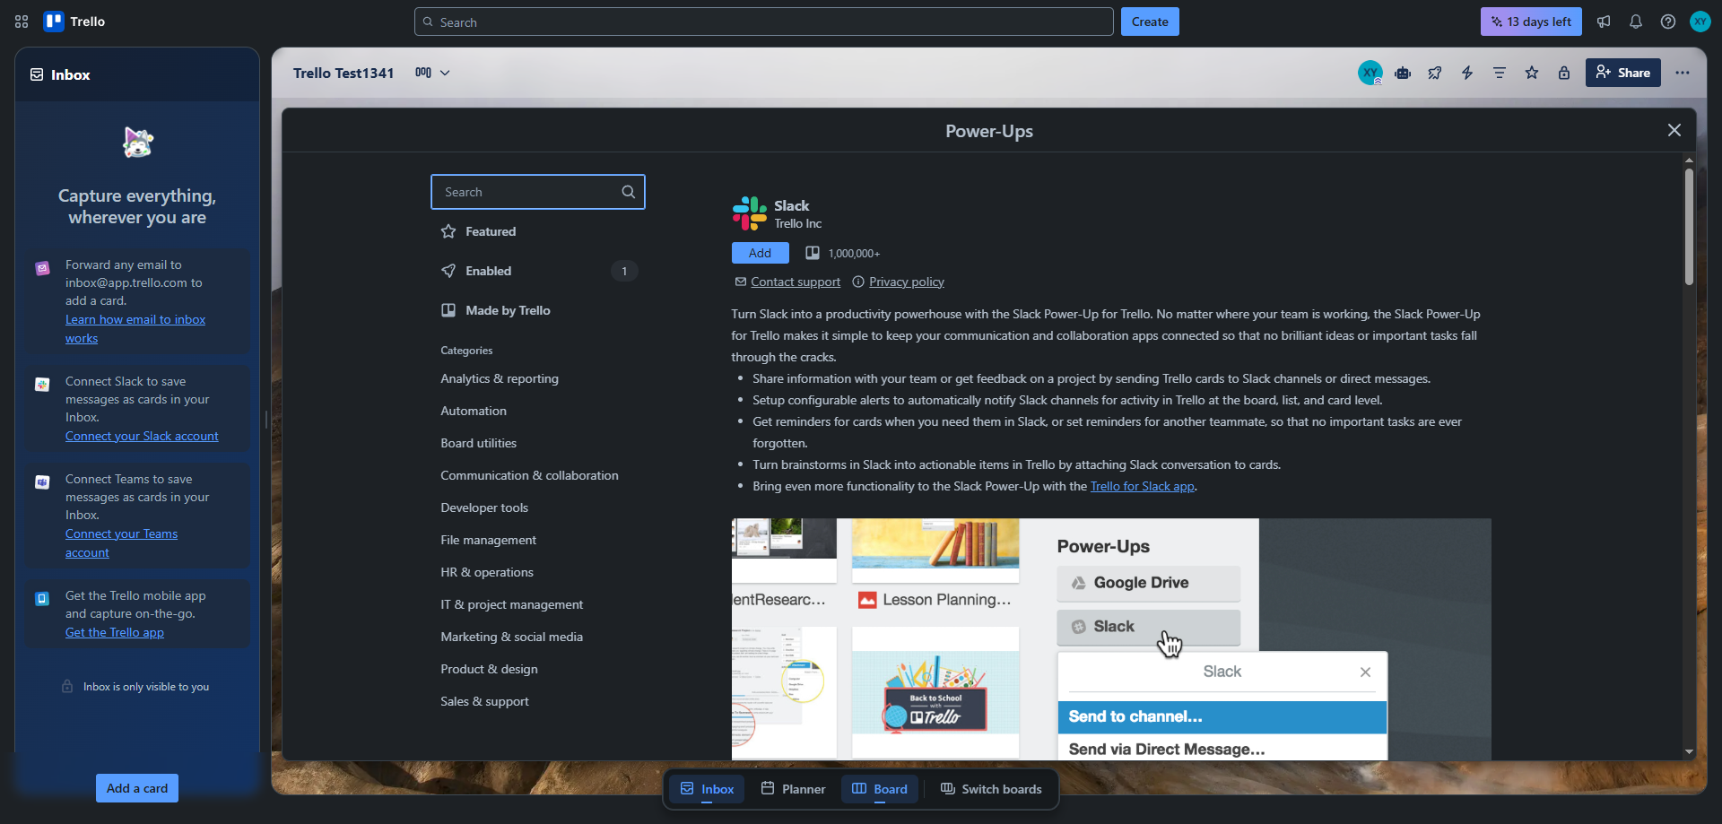Click the Slack Power-Up screenshot image
Screen dimensions: 1722x824
pyautogui.click(x=1111, y=639)
